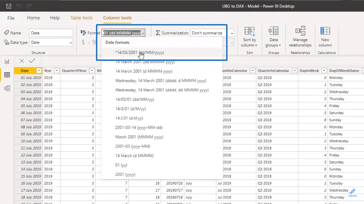Click the DayOfWeekName column header
This screenshot has width=364, height=204.
[x=344, y=70]
